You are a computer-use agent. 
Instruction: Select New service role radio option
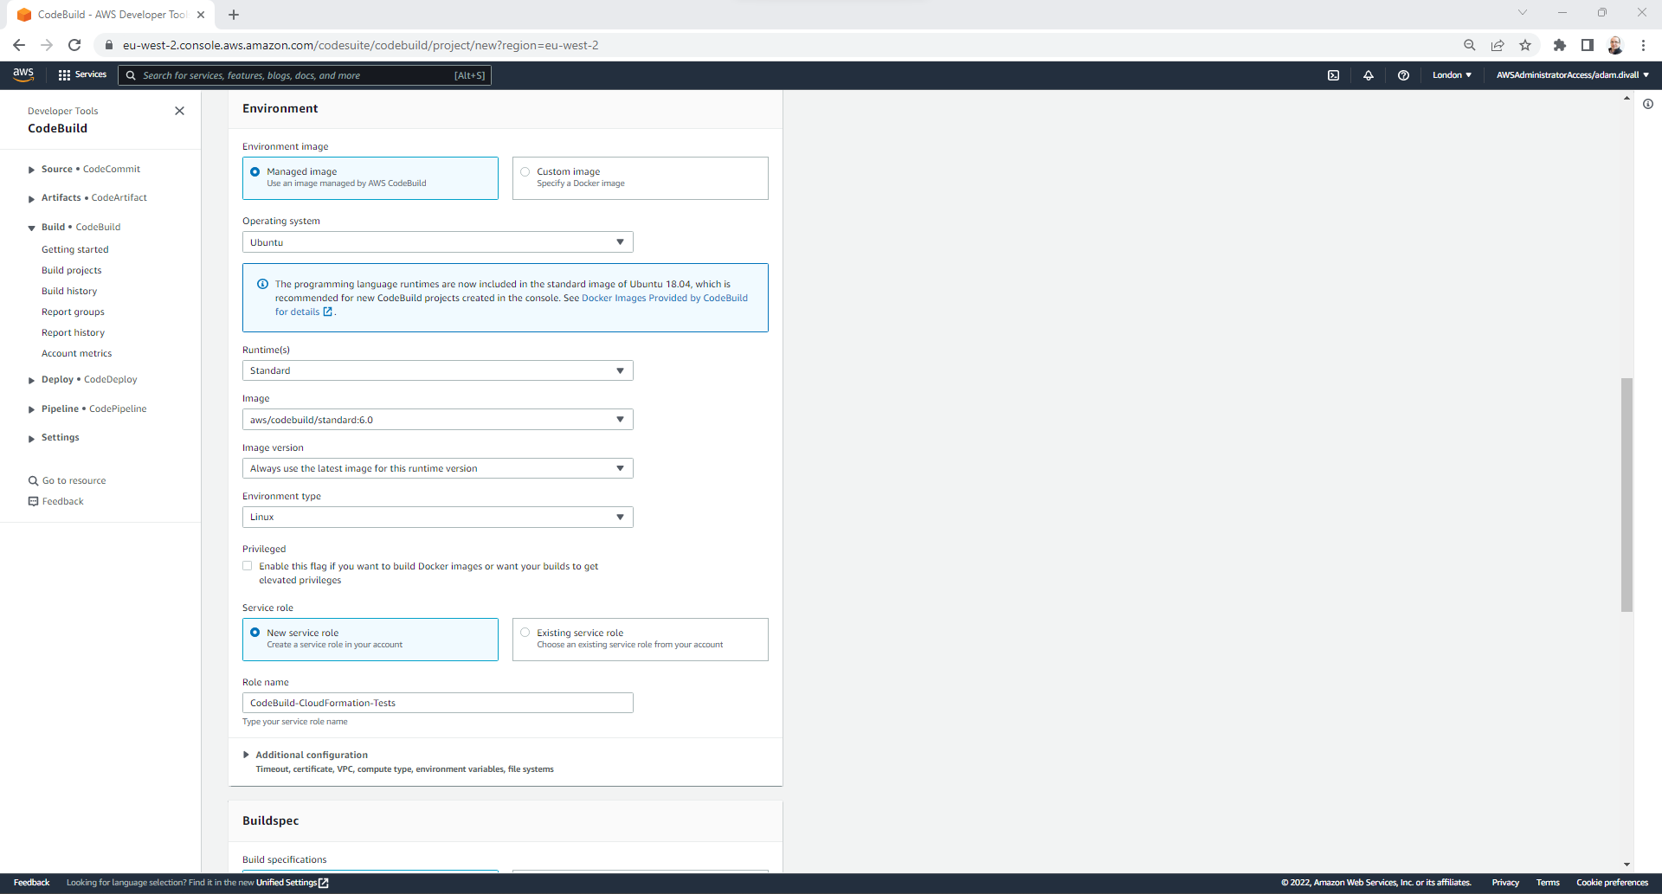click(255, 633)
